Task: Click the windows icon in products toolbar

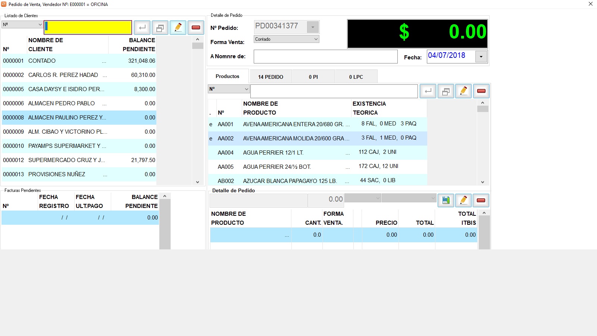Action: (x=446, y=91)
